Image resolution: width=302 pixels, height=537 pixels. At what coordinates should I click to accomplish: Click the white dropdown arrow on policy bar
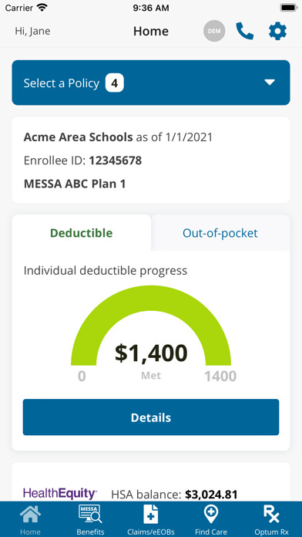click(270, 83)
